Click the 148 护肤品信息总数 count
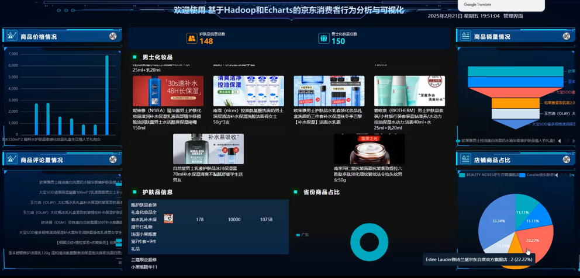 point(206,41)
